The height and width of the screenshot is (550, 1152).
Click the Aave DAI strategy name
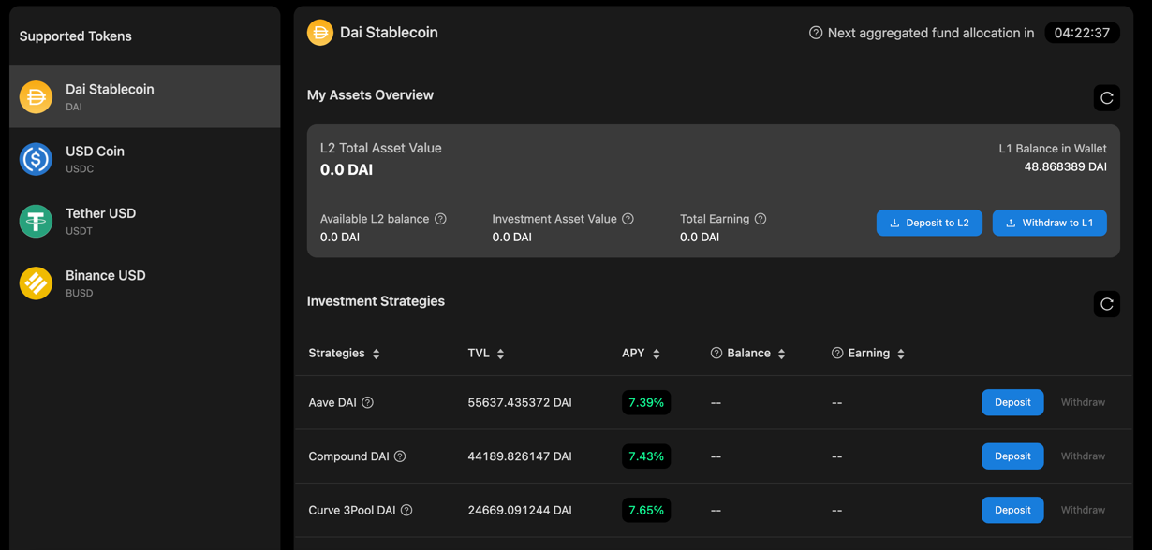tap(332, 403)
